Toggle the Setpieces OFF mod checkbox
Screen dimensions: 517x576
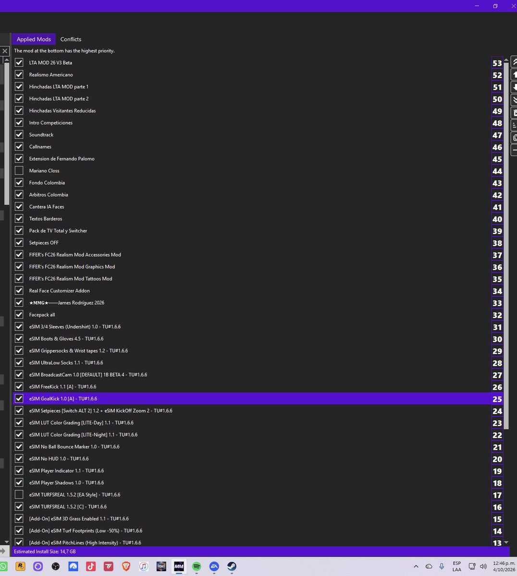point(19,242)
